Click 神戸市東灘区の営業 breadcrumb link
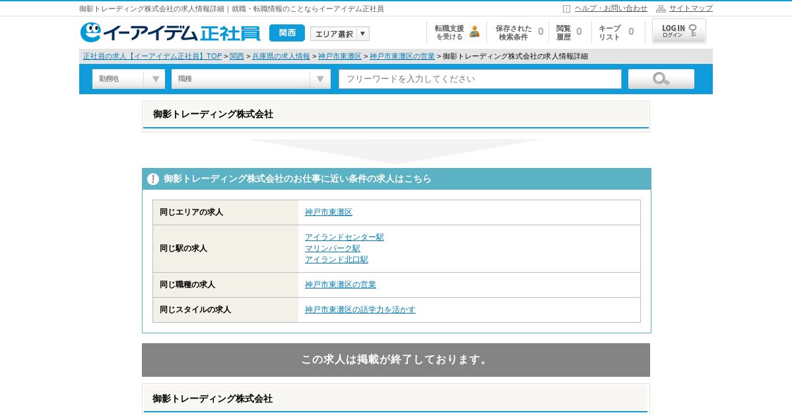The width and height of the screenshot is (792, 415). tap(403, 57)
